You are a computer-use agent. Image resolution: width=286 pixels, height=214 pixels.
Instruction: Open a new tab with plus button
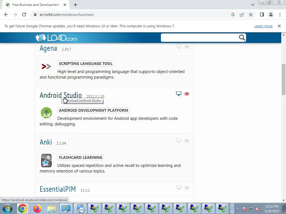[75, 5]
